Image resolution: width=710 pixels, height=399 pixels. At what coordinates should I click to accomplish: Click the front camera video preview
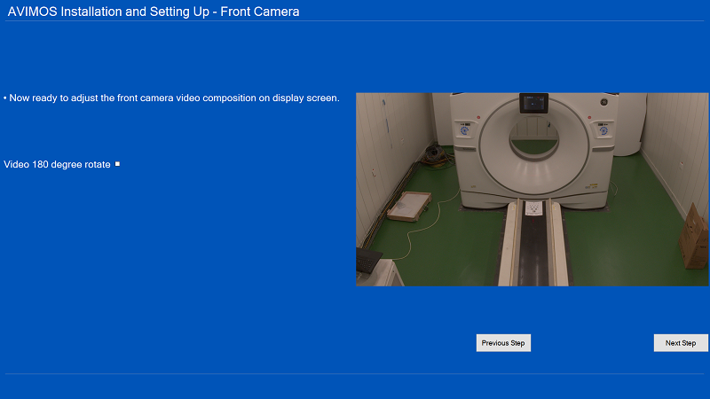pyautogui.click(x=532, y=189)
